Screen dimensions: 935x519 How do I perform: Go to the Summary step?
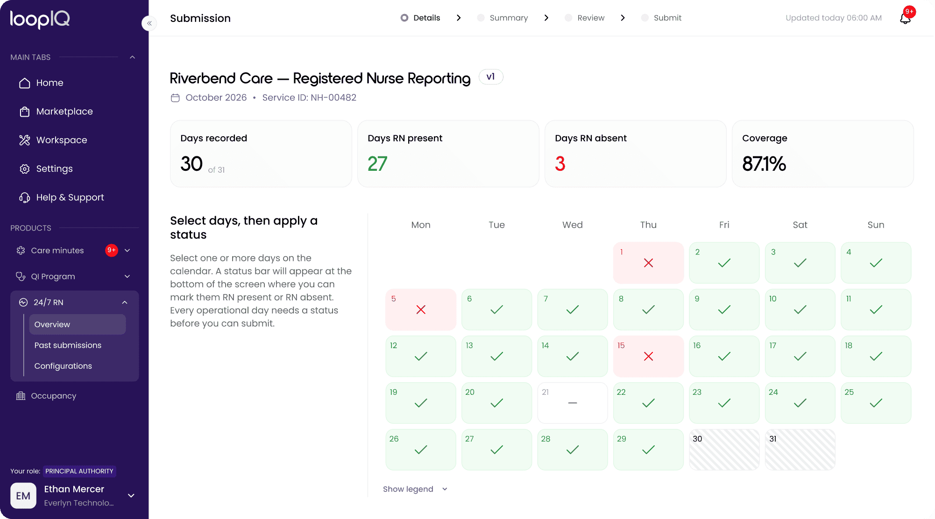pyautogui.click(x=503, y=18)
